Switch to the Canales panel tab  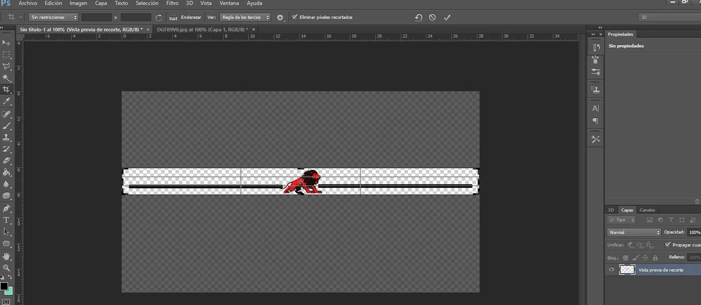coord(647,210)
